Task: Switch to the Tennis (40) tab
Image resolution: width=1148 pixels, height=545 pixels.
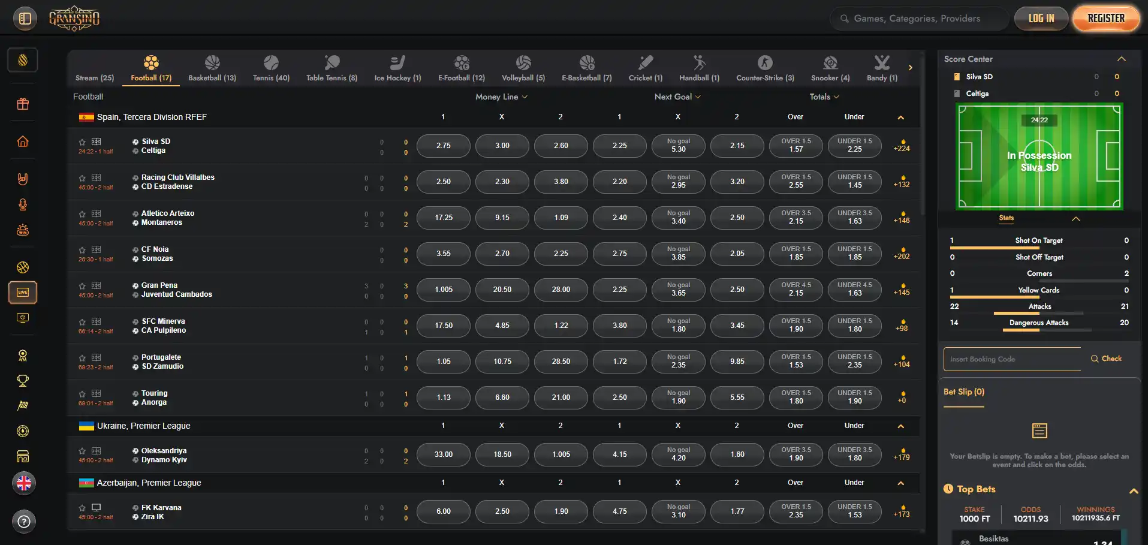Action: (271, 68)
